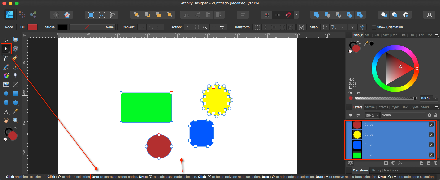Select the Transparency tool
Viewport: 440px width, 180px height.
[15, 75]
